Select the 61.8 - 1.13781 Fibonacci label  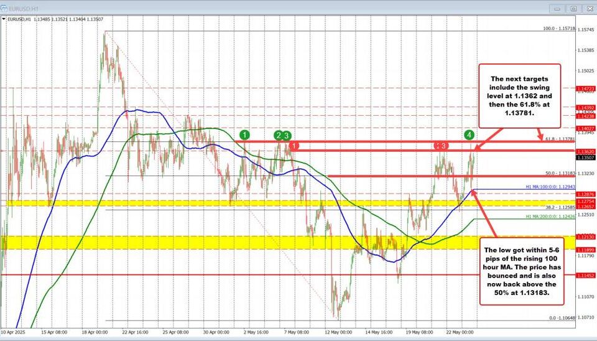point(560,139)
